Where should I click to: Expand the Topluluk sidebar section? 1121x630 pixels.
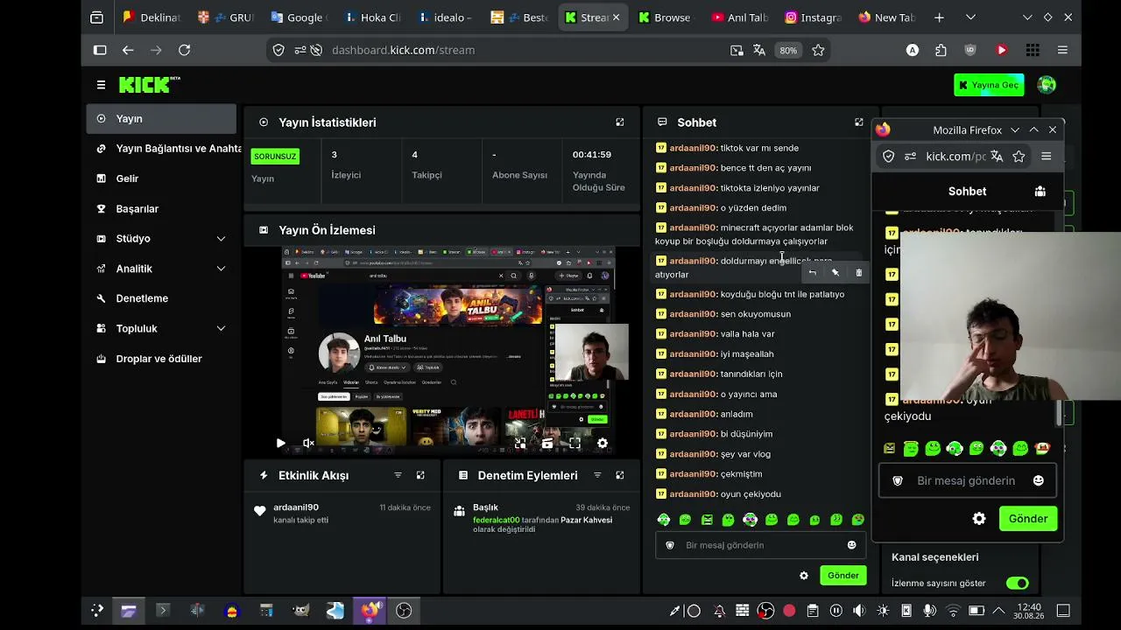tap(161, 329)
